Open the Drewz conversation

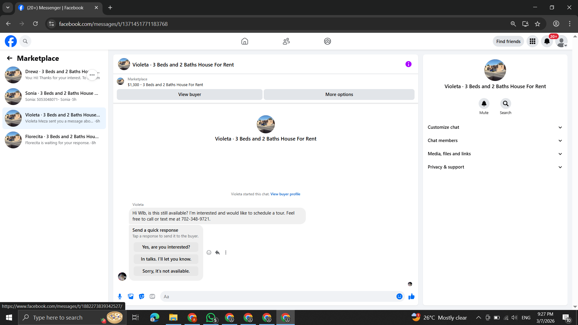(x=54, y=75)
